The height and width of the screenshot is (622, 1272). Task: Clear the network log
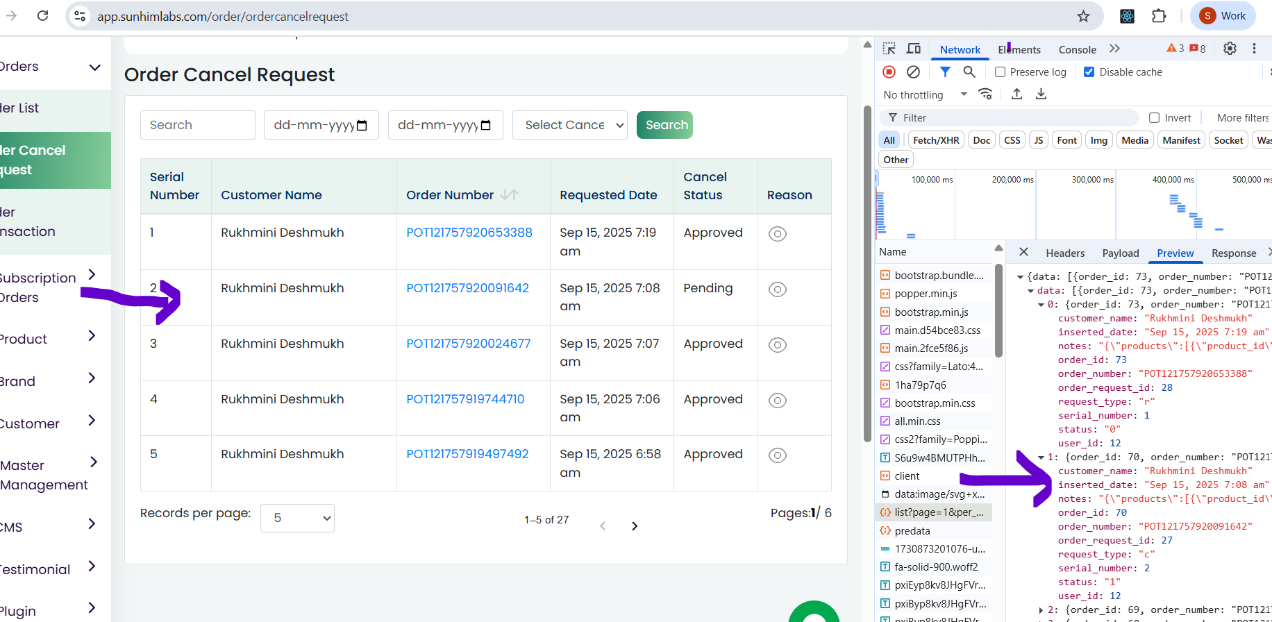(x=914, y=72)
